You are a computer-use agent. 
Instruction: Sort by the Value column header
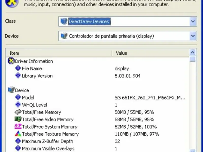(150, 53)
